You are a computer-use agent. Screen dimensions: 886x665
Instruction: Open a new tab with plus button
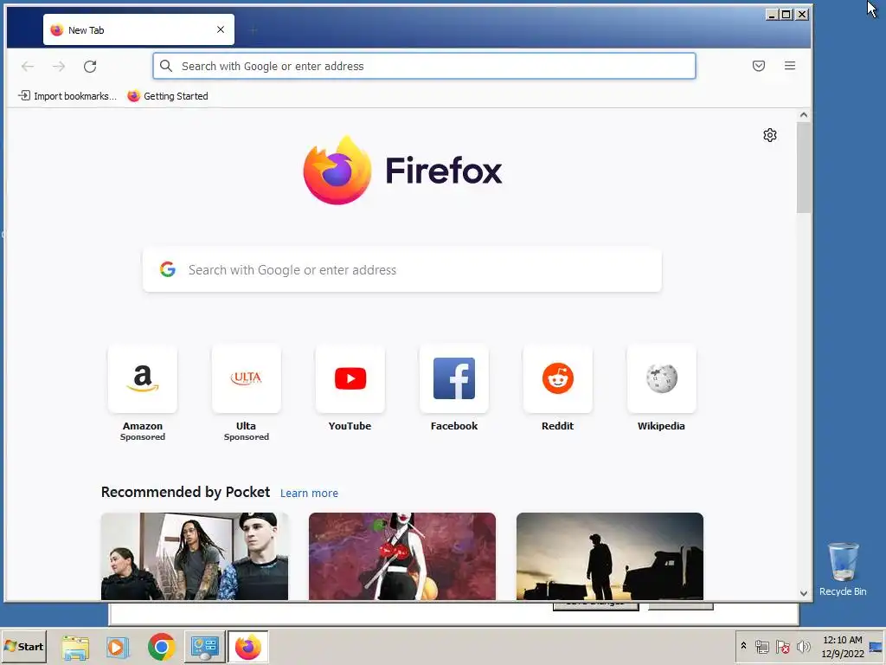(254, 30)
